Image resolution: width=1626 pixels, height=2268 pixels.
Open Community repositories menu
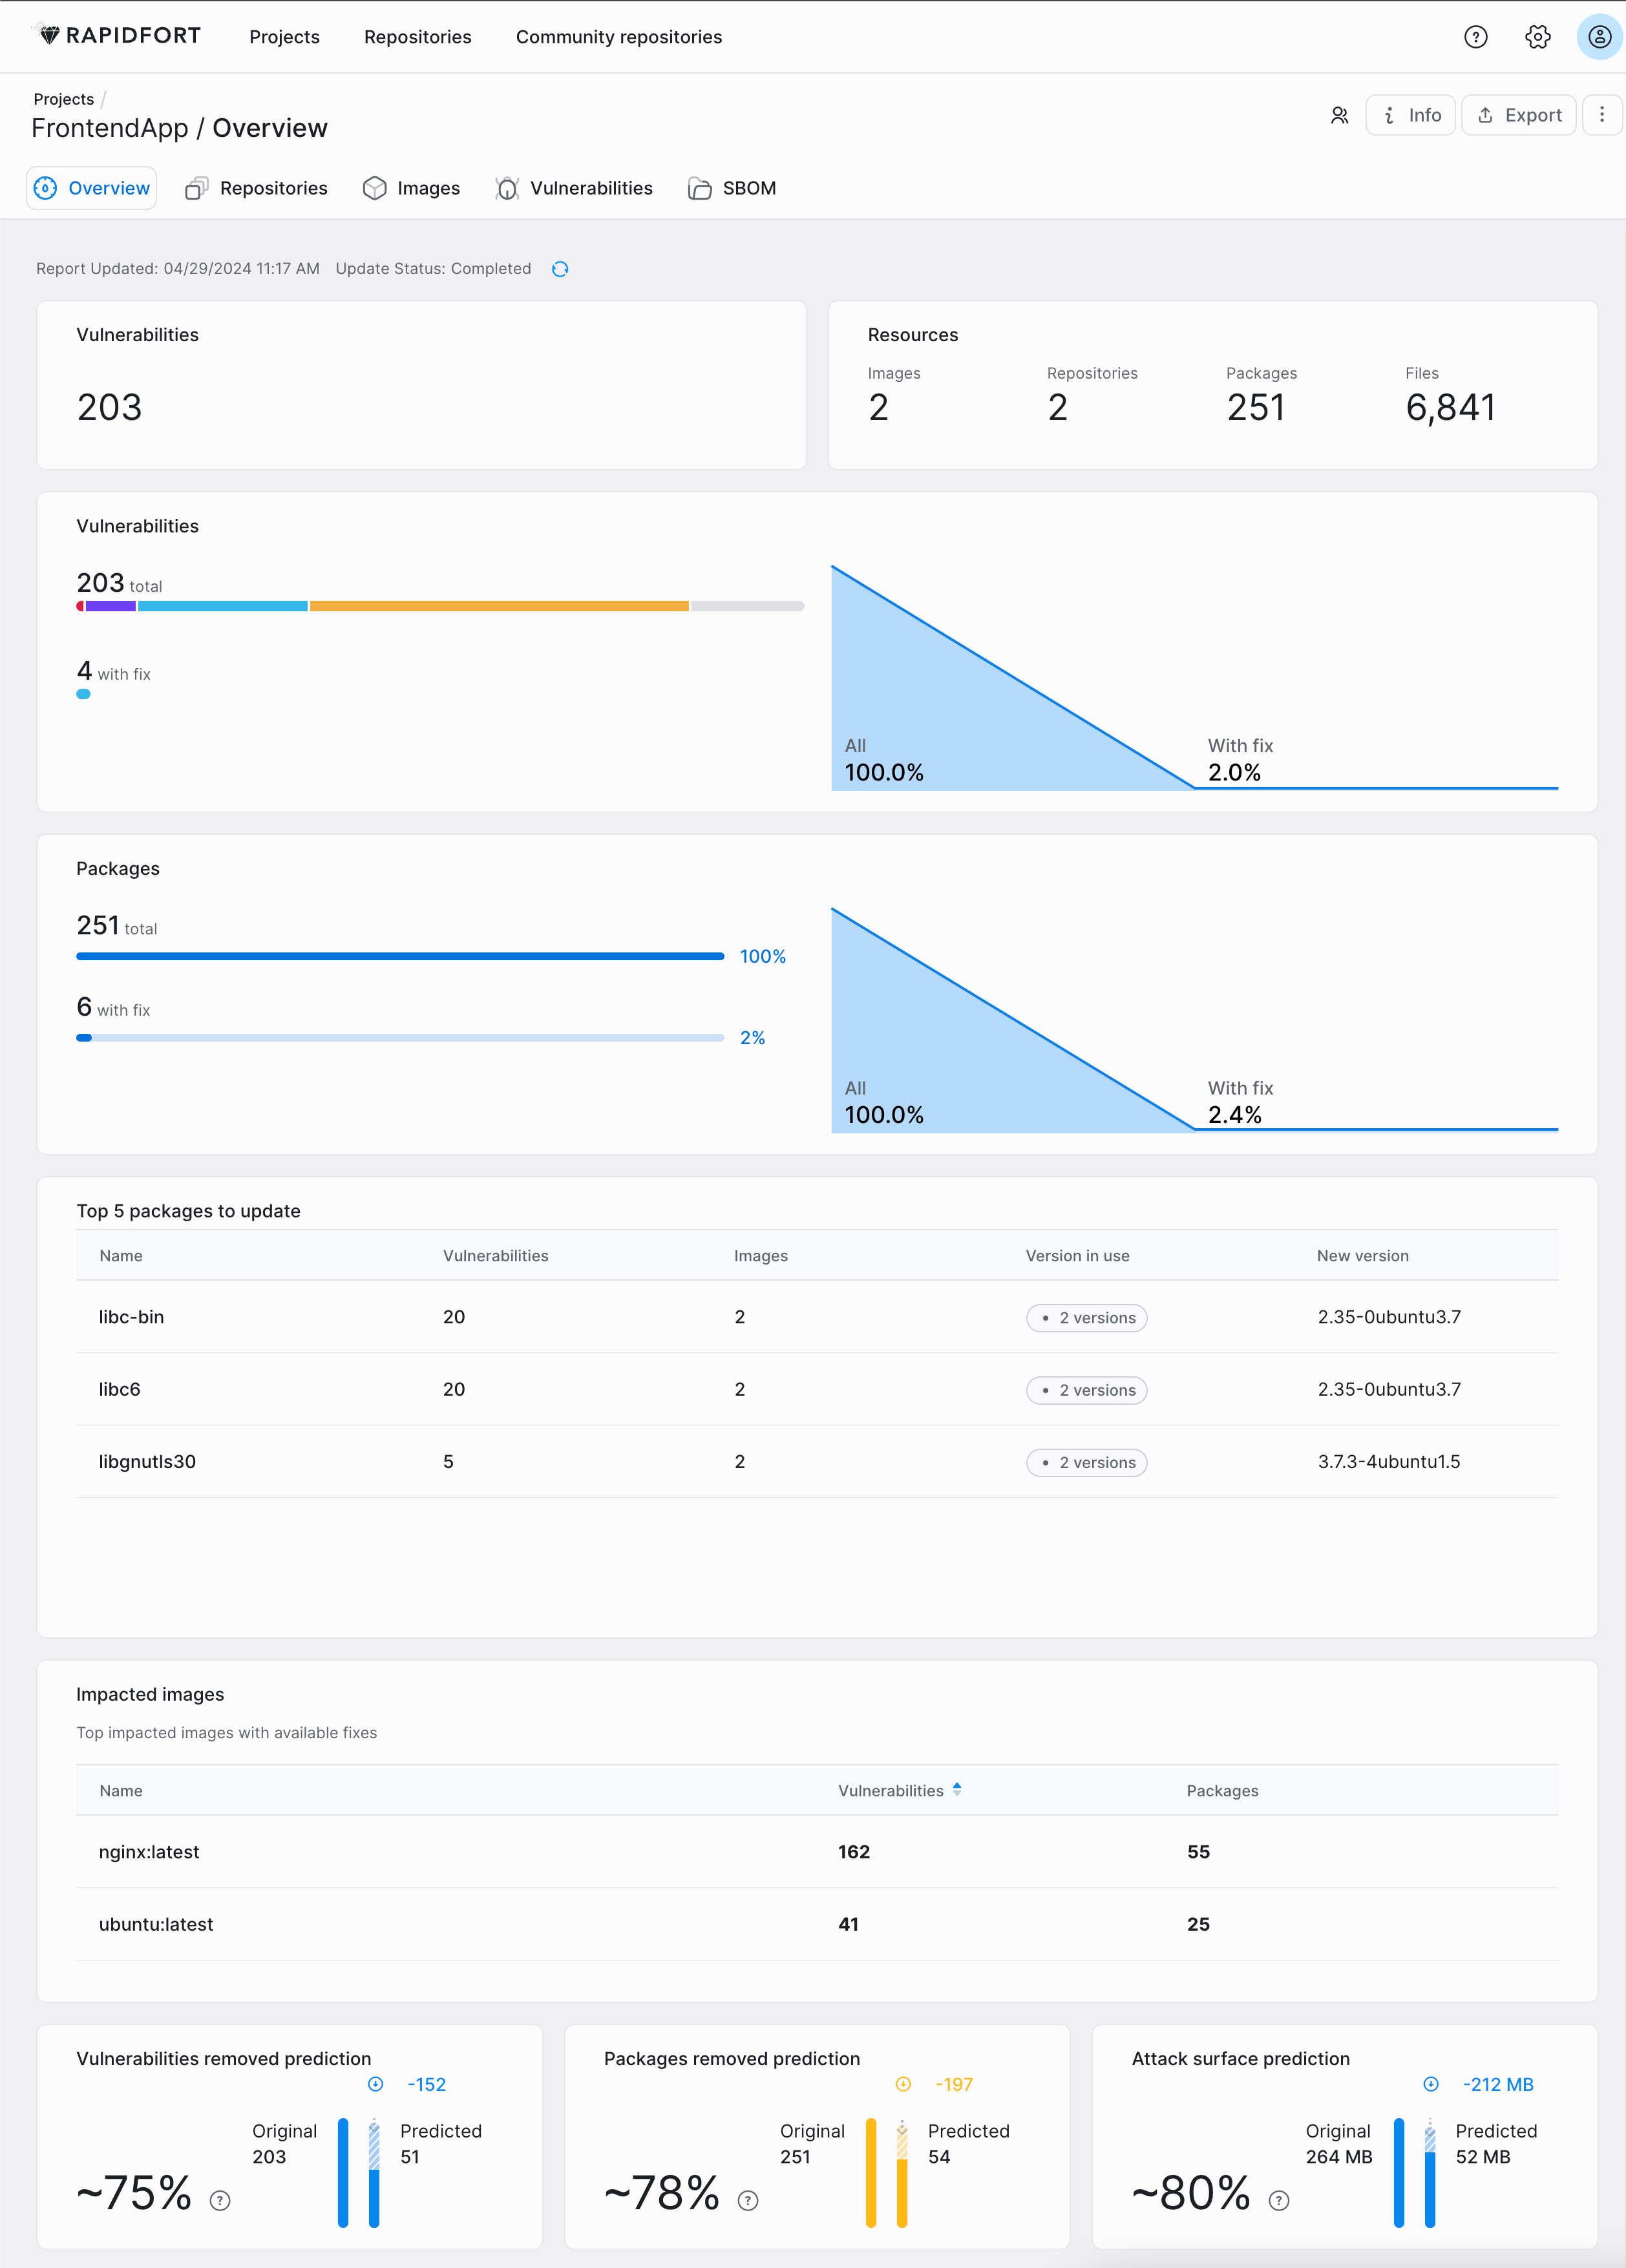[619, 37]
